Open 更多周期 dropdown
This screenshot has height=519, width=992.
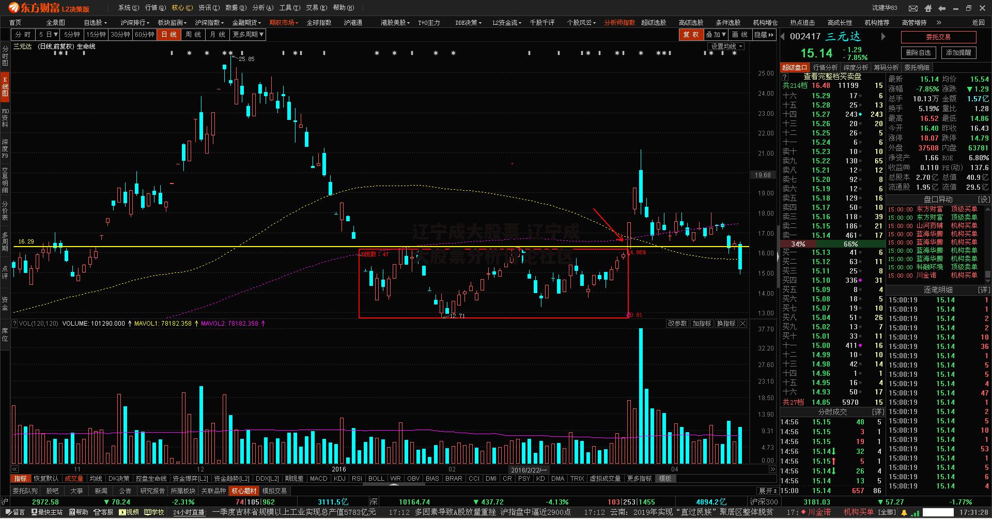point(248,35)
